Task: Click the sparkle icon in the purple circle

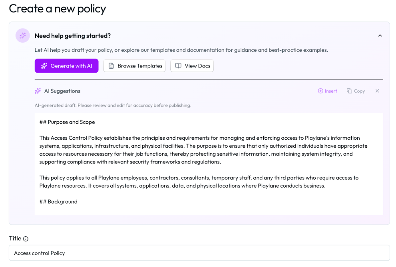Action: (x=22, y=36)
